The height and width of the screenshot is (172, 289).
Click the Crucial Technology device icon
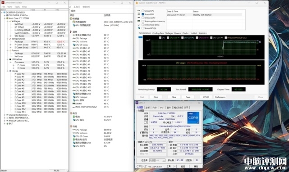(7, 115)
